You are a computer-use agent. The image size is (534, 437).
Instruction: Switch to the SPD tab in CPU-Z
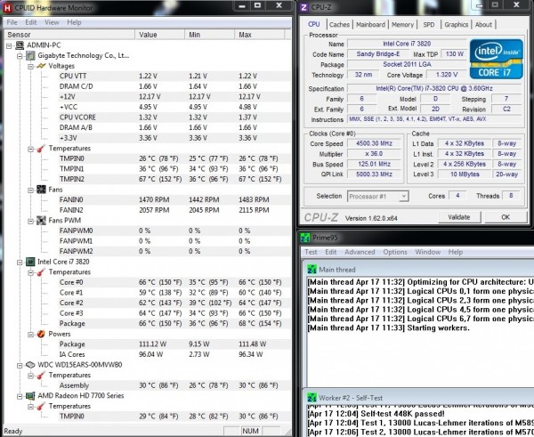tap(429, 25)
